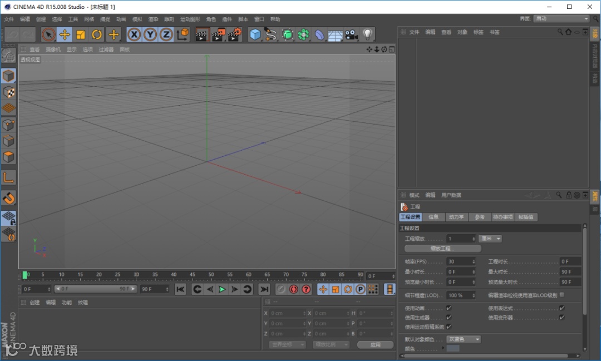Switch to the 动力学 tab
601x361 pixels.
pos(456,217)
